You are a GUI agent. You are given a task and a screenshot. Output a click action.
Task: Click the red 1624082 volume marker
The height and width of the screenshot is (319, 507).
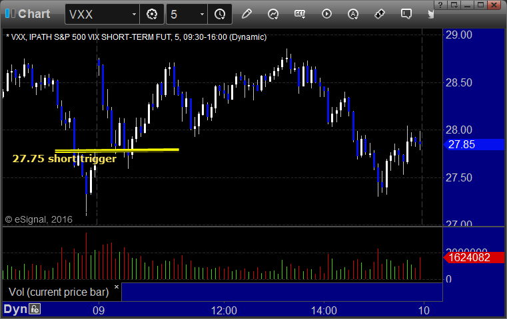(x=474, y=257)
